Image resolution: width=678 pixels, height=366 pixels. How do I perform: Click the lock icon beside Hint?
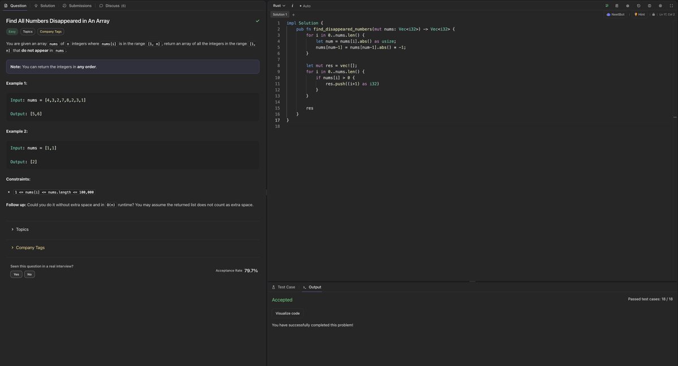click(653, 14)
